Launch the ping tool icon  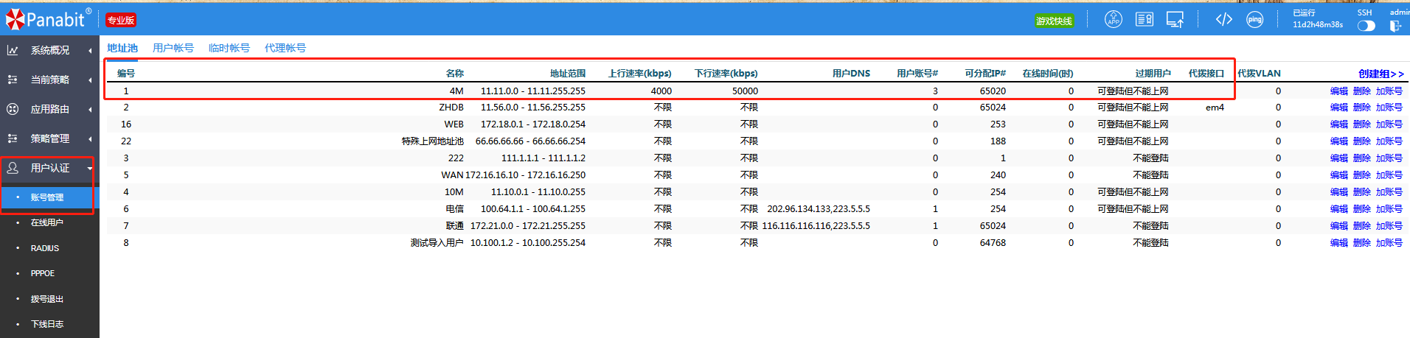(x=1254, y=20)
